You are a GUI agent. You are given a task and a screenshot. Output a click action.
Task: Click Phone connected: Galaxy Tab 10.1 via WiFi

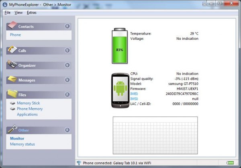pos(117,163)
